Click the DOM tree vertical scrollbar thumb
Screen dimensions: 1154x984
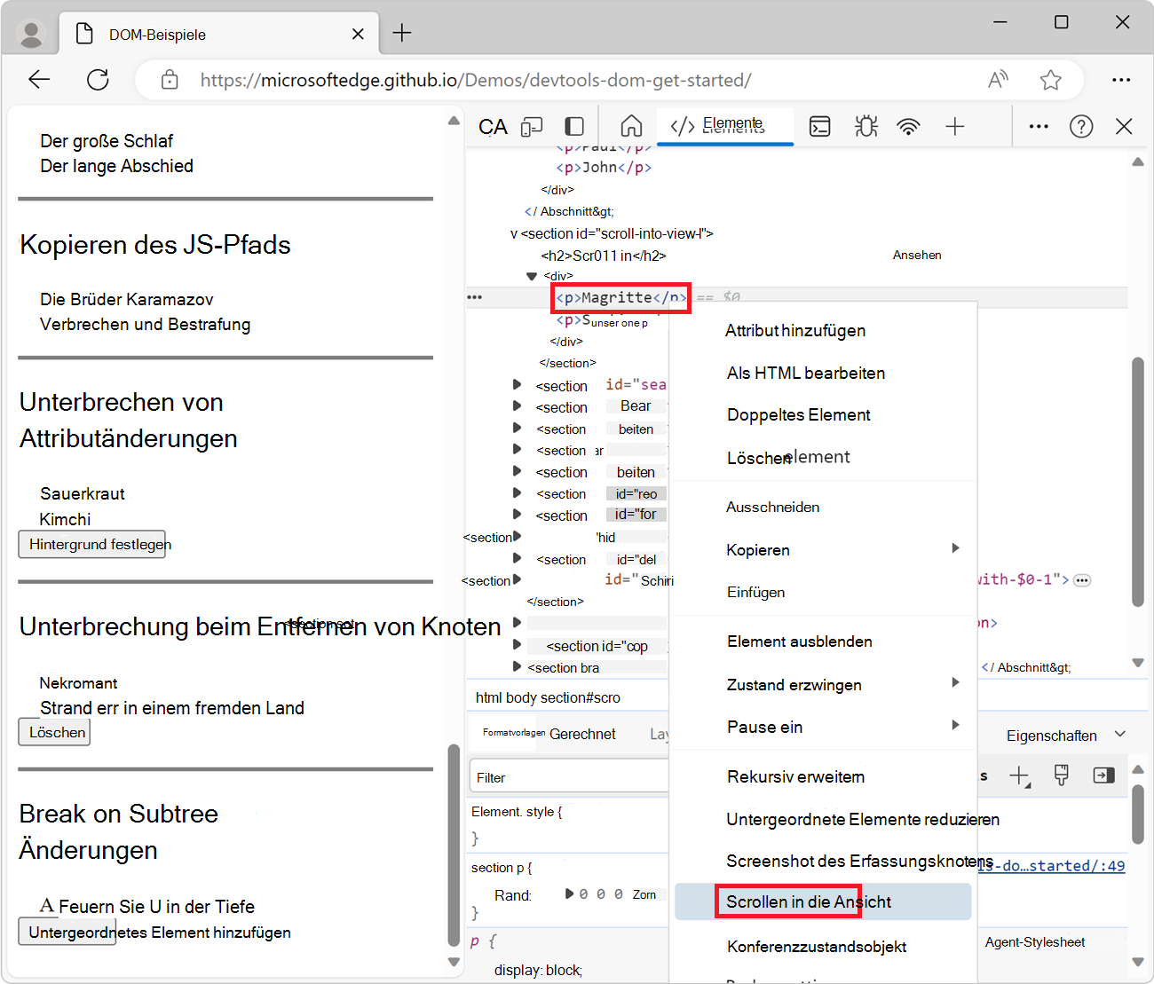pyautogui.click(x=1138, y=482)
